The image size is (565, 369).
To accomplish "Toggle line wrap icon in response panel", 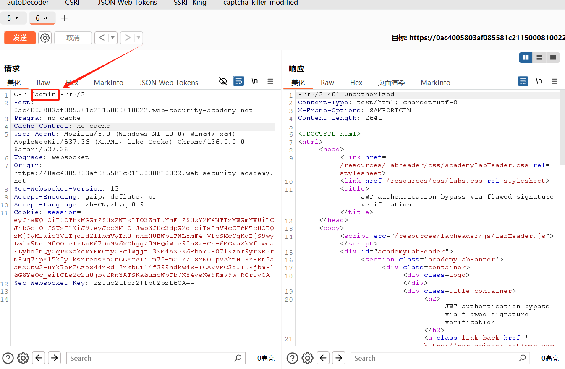I will 523,81.
